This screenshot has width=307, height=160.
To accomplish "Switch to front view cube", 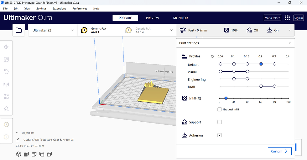I will [26, 154].
